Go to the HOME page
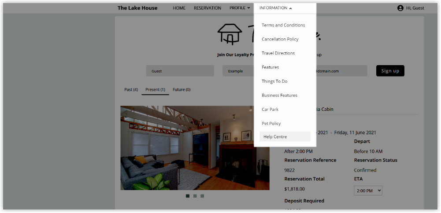441x213 pixels. (x=179, y=8)
